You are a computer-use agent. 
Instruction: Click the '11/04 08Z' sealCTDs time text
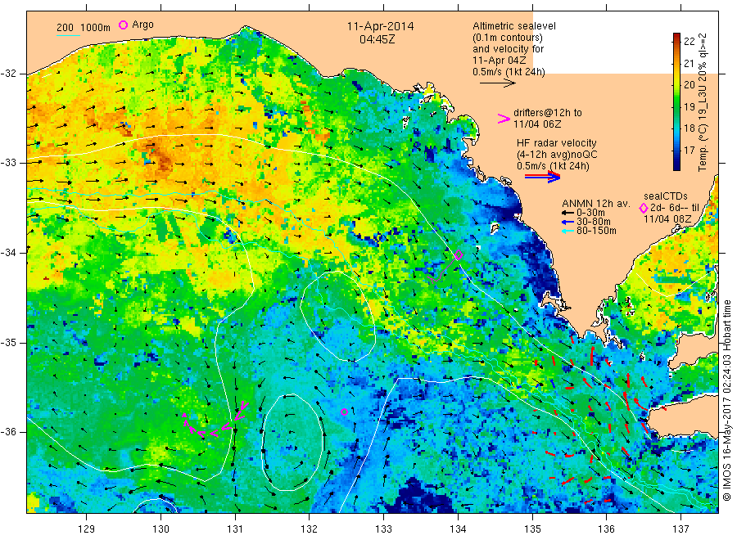click(667, 219)
